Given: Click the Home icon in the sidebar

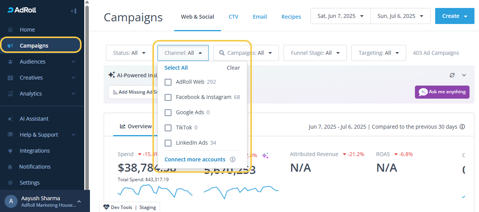Looking at the screenshot, I should point(11,30).
